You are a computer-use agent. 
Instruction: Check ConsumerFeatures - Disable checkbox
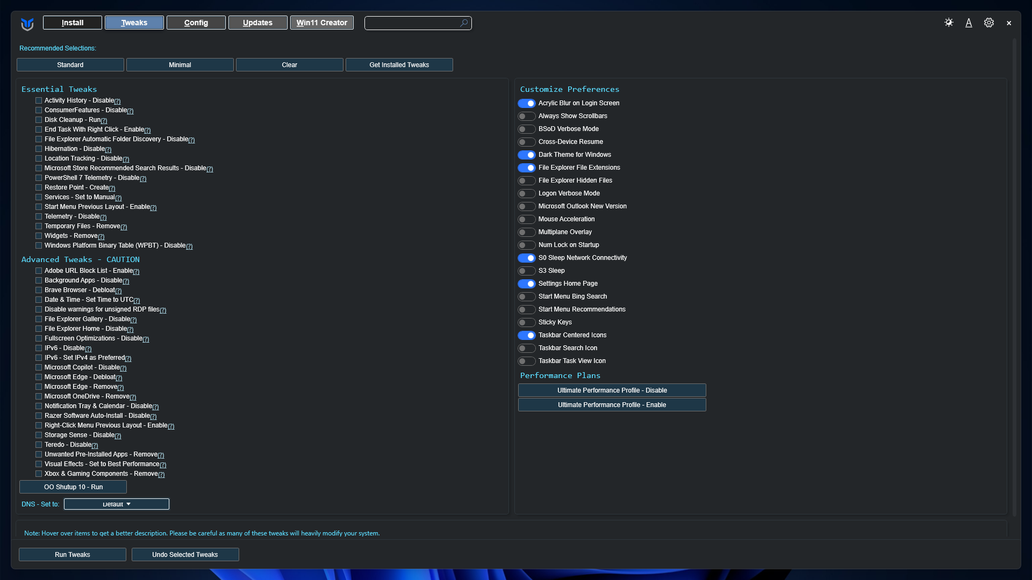39,110
